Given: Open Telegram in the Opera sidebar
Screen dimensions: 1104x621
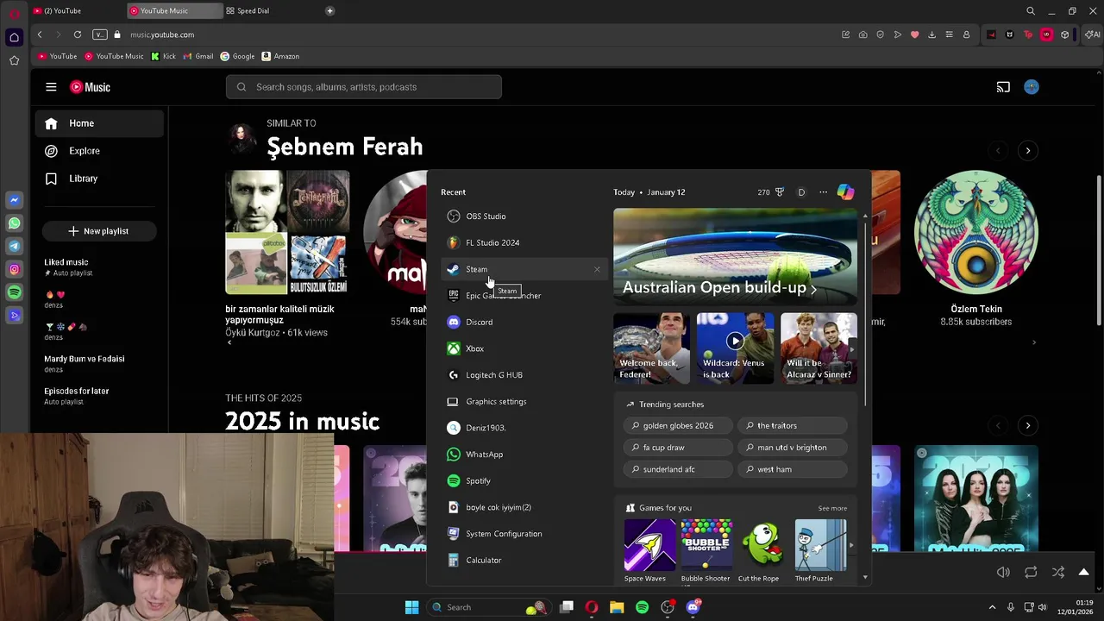Looking at the screenshot, I should tap(14, 247).
